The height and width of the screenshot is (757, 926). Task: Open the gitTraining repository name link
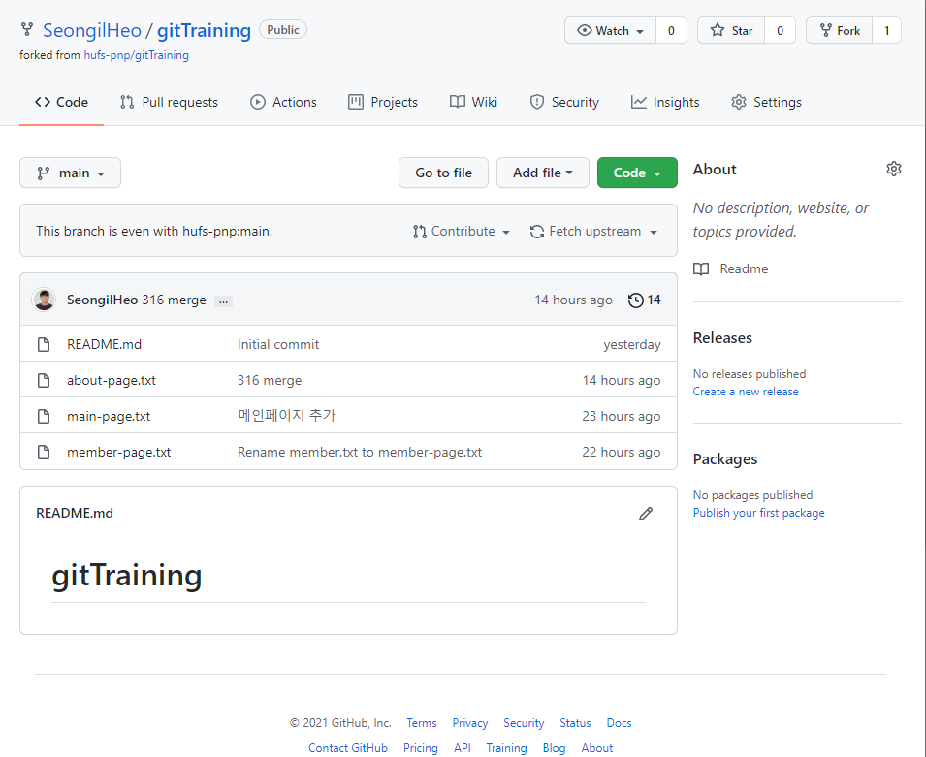[204, 30]
